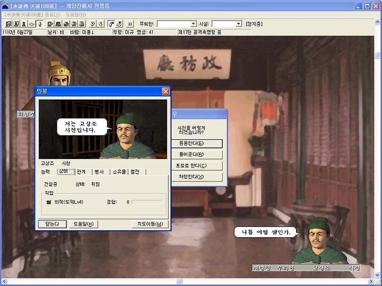Click the first scroll-with-figure toolbar icon
The image size is (382, 286).
[x=8, y=24]
